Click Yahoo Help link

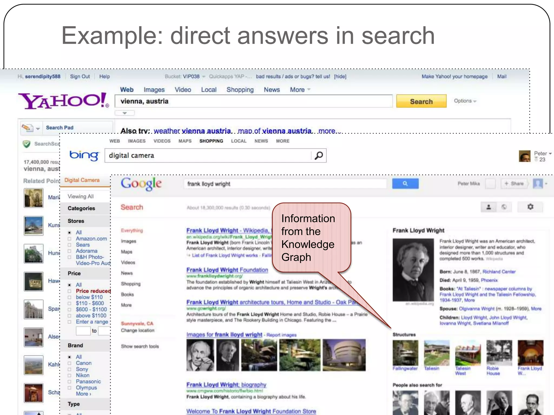[x=104, y=76]
